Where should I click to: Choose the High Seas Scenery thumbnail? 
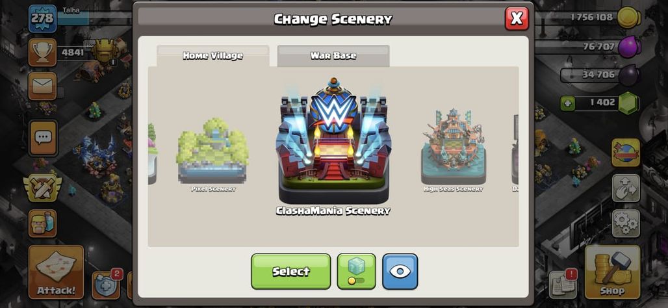[454, 149]
